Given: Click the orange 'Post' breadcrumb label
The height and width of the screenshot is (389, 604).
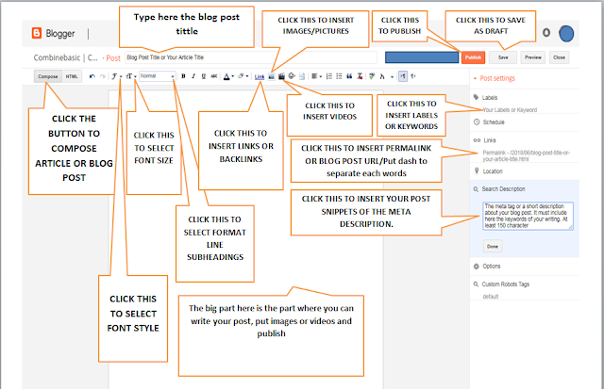Looking at the screenshot, I should 113,58.
